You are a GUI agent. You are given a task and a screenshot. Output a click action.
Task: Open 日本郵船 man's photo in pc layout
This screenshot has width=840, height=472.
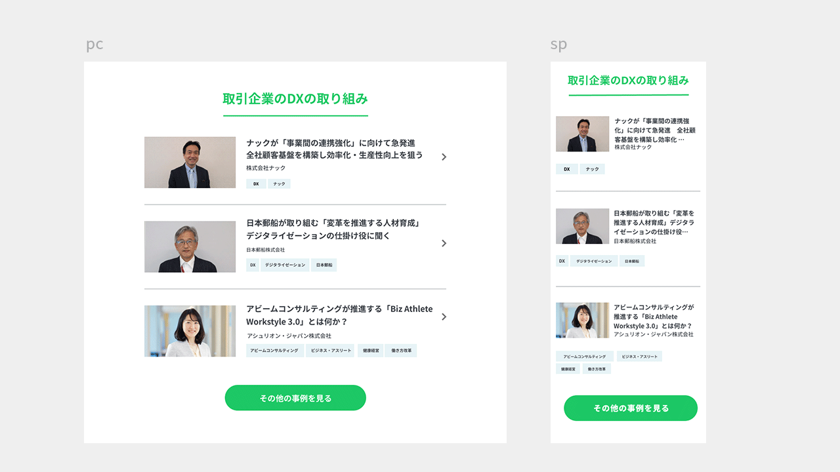[190, 246]
